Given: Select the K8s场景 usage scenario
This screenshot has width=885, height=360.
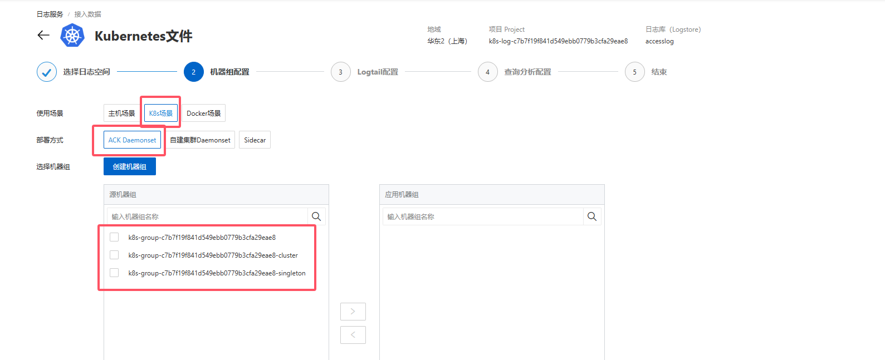Looking at the screenshot, I should point(161,113).
